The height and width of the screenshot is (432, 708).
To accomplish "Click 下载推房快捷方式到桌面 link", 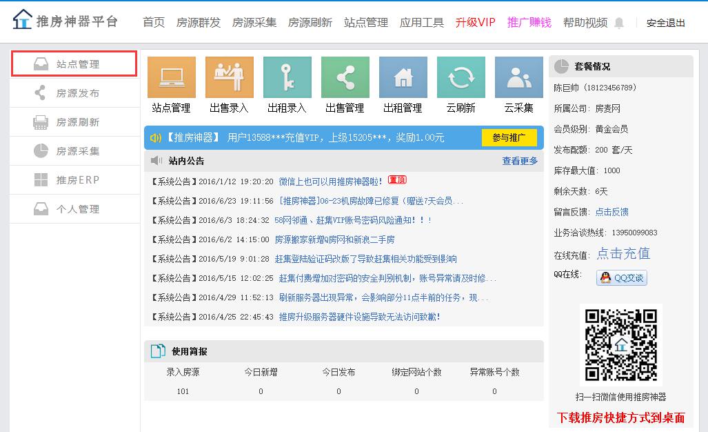I will coord(621,418).
